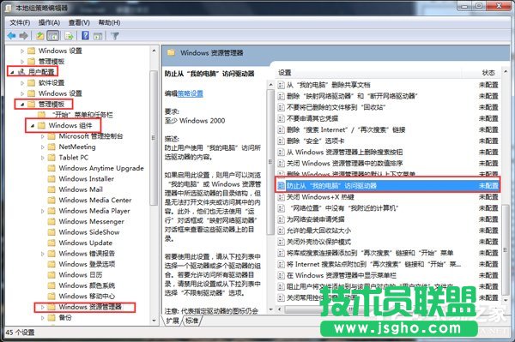Select the “开始”菜单和任务栏 folder
Image resolution: width=515 pixels, height=342 pixels.
pyautogui.click(x=82, y=115)
